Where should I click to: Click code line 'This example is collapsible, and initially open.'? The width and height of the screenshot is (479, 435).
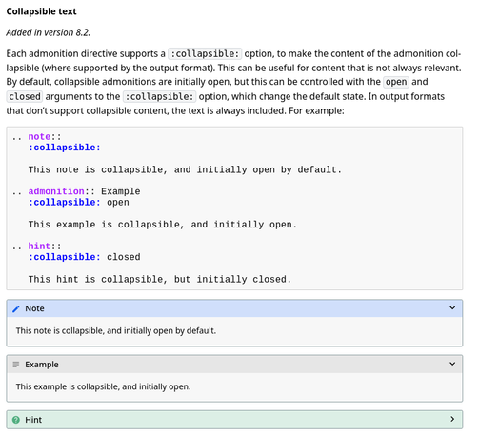(163, 225)
